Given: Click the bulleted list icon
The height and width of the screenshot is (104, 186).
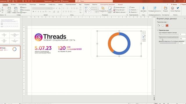Looking at the screenshot, I should point(64,8).
